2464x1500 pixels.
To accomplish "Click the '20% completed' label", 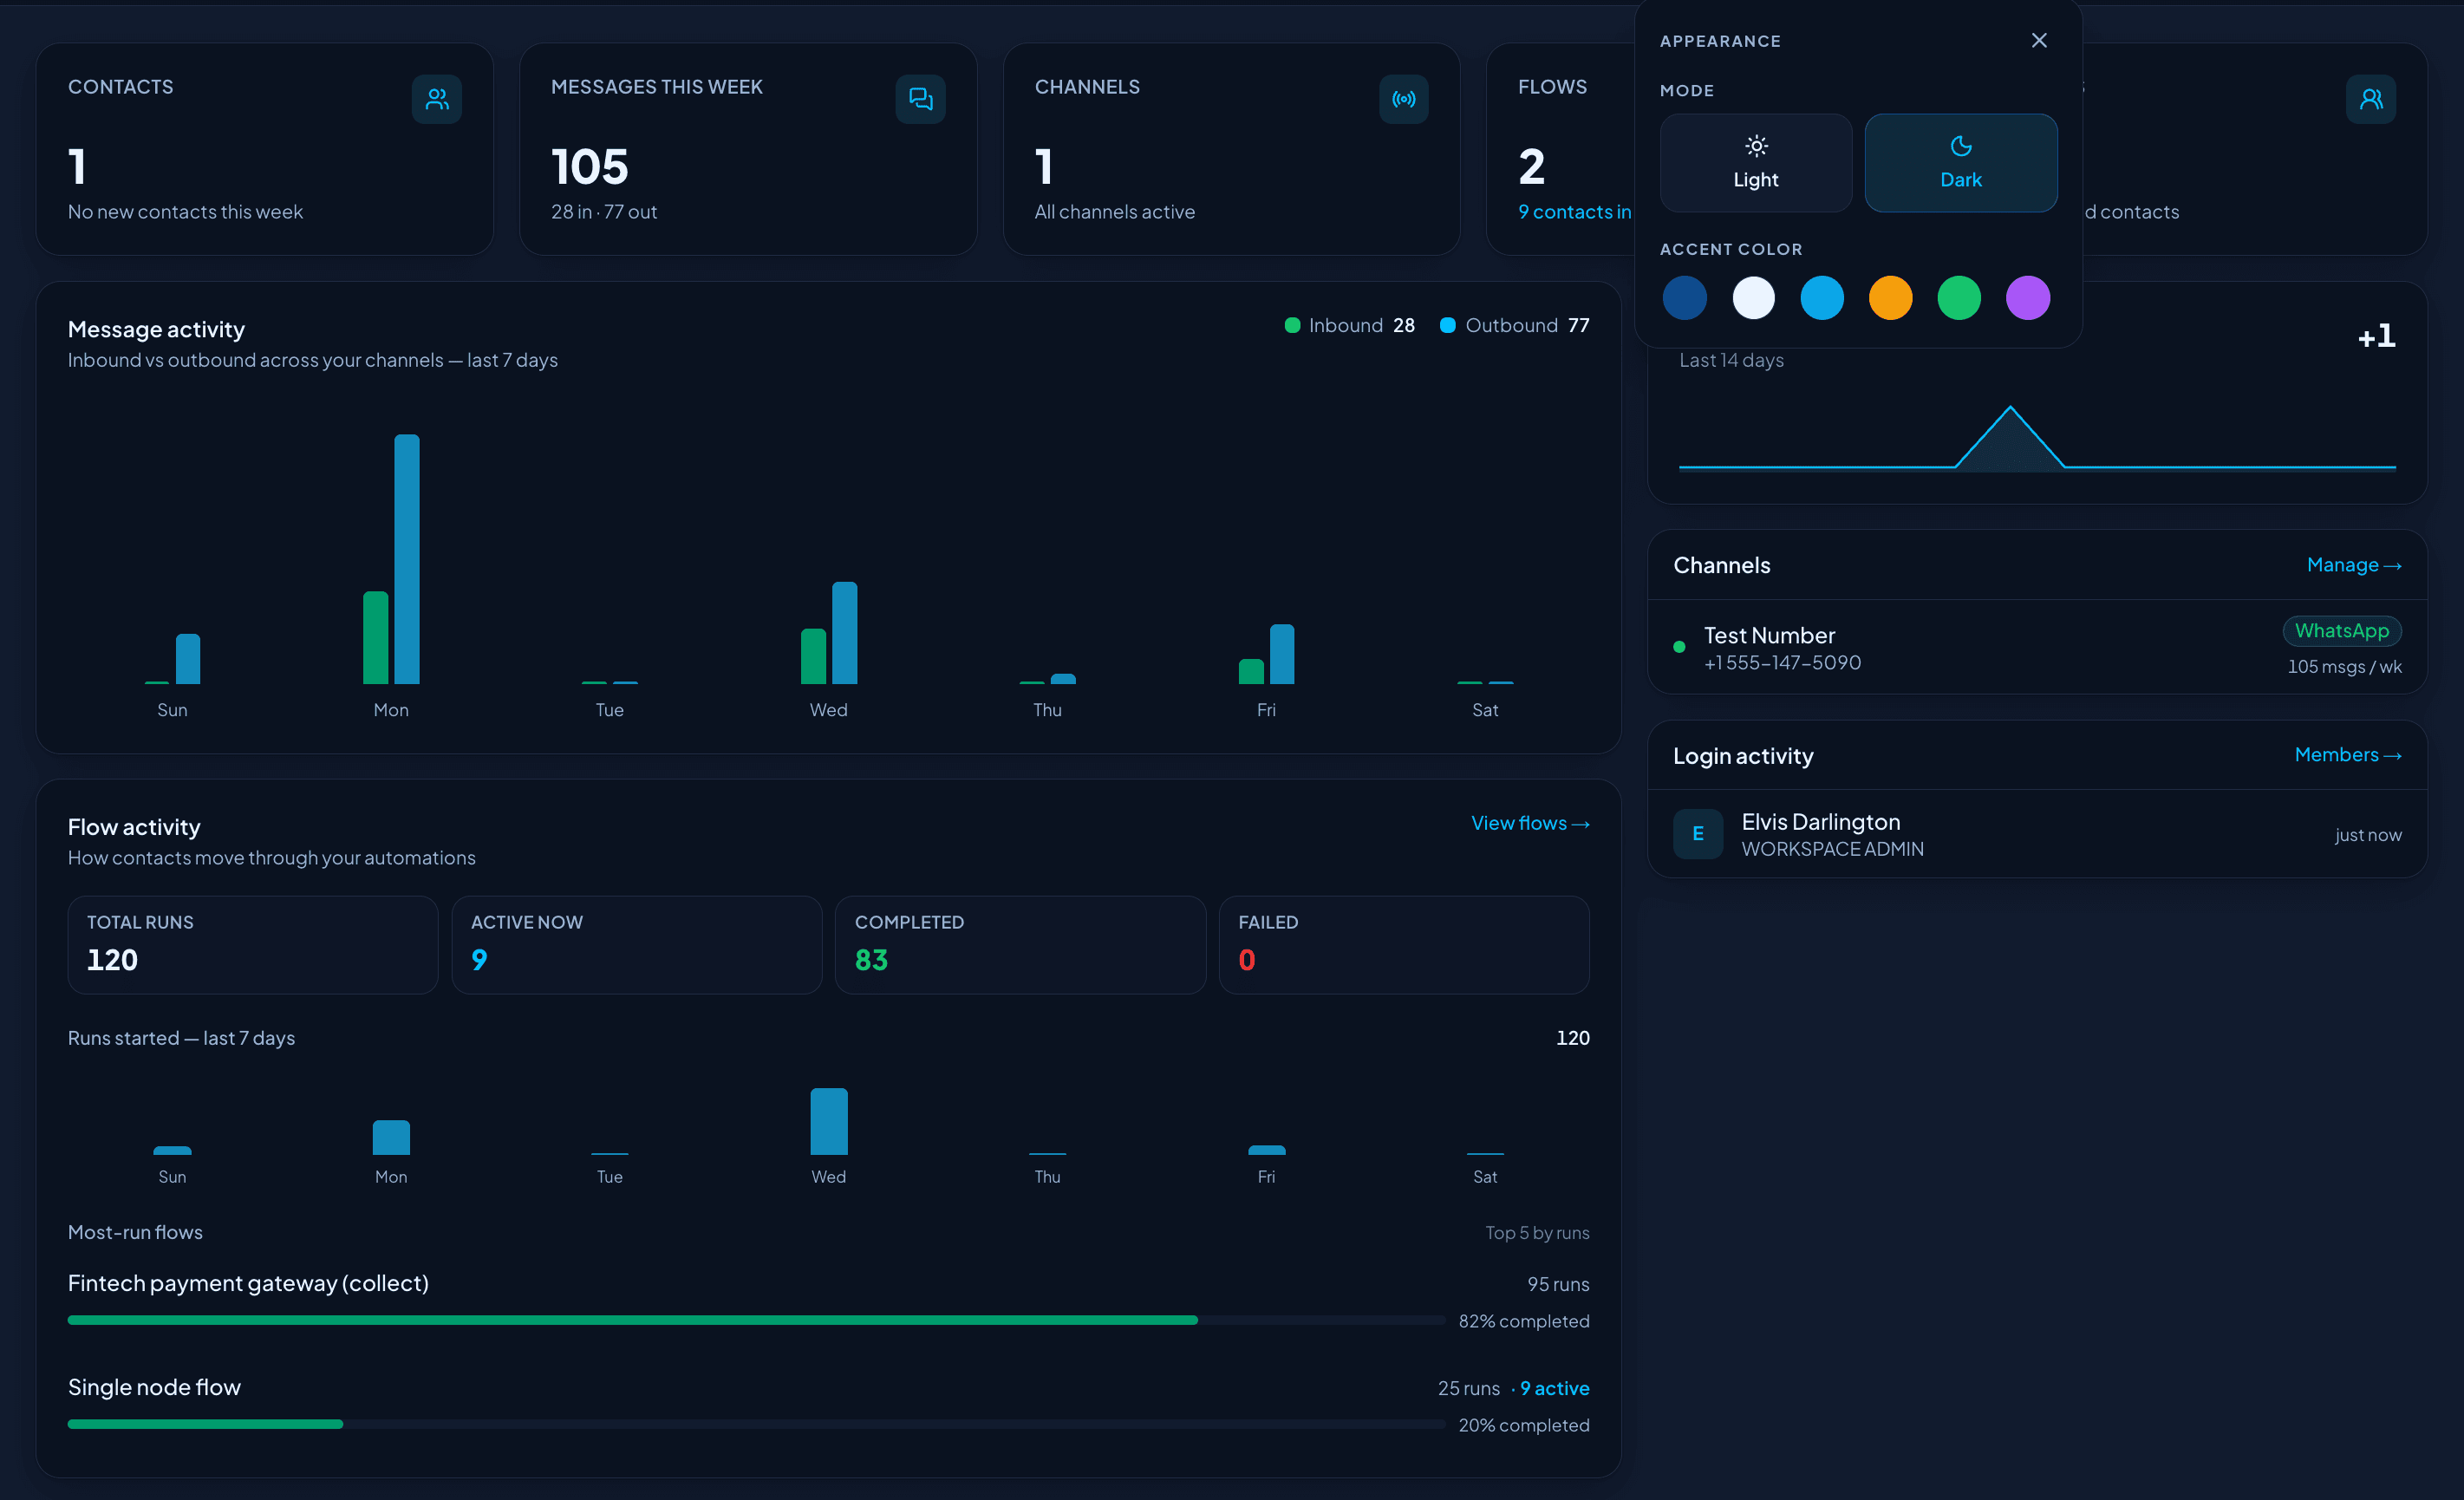I will click(x=1524, y=1425).
